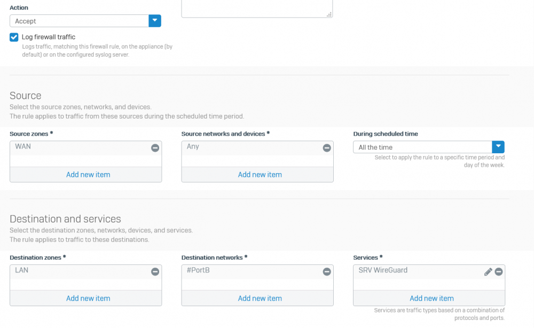Click the Accept action field
Screen dimensions: 534x328
(x=80, y=21)
